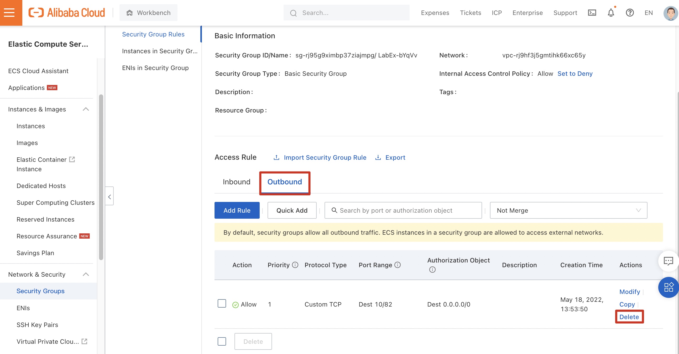
Task: Click the Import upload icon
Action: click(x=276, y=157)
